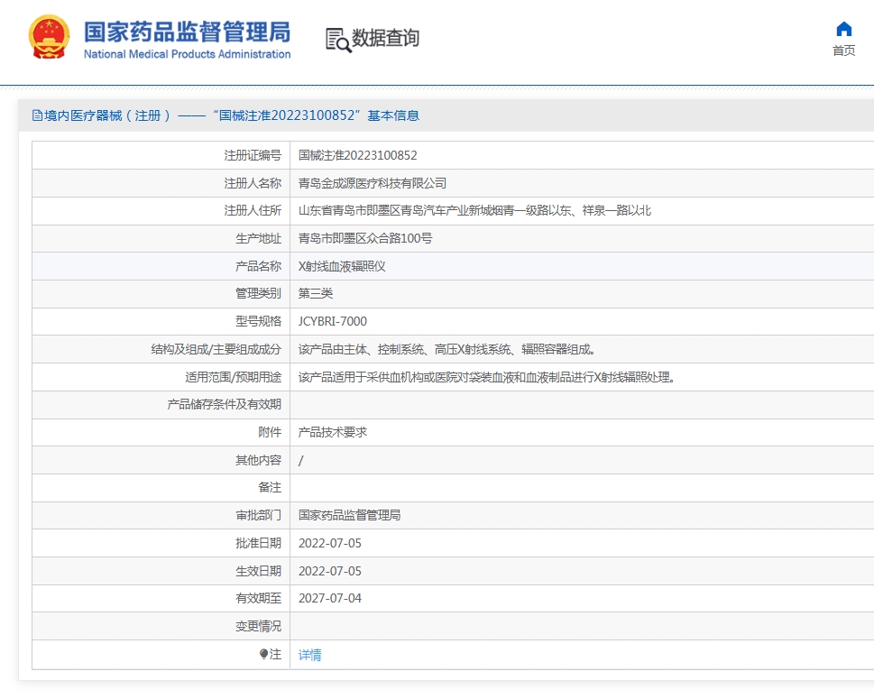Click the 生产地址 label
This screenshot has width=874, height=699.
tap(258, 238)
